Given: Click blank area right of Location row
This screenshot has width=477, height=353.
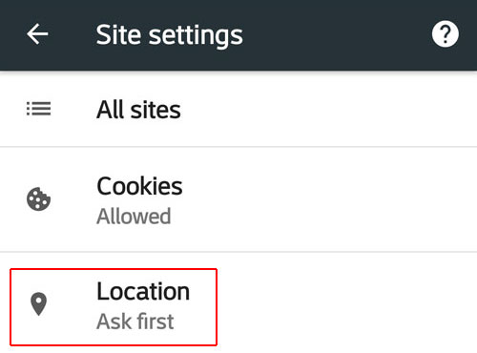Looking at the screenshot, I should 346,302.
